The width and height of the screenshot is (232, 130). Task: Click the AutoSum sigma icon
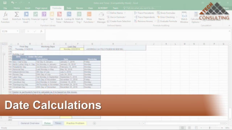[x=17, y=14]
